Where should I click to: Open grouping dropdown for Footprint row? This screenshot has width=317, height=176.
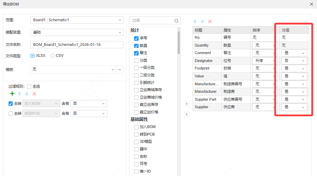[x=294, y=68]
